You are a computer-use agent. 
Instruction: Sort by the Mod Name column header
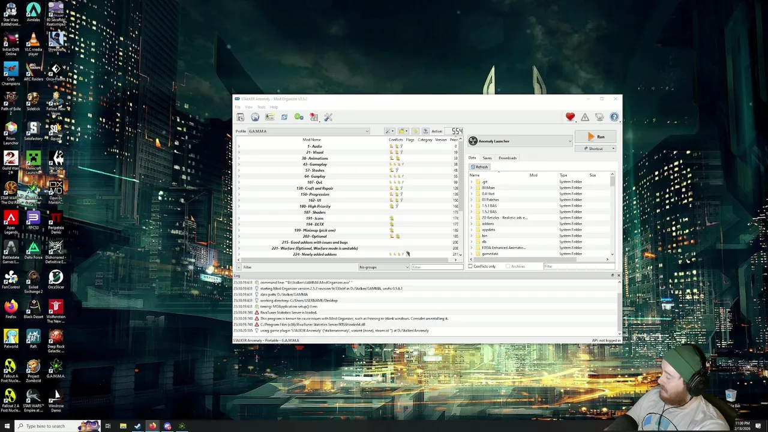click(311, 140)
